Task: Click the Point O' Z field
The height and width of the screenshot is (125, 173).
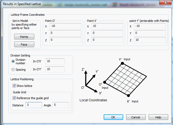Action: coord(65,40)
